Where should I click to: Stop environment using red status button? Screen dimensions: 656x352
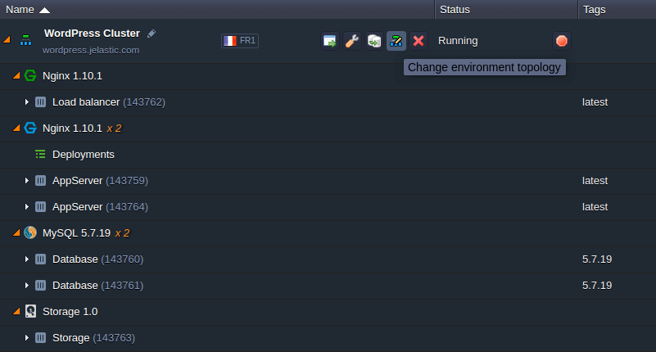point(562,41)
